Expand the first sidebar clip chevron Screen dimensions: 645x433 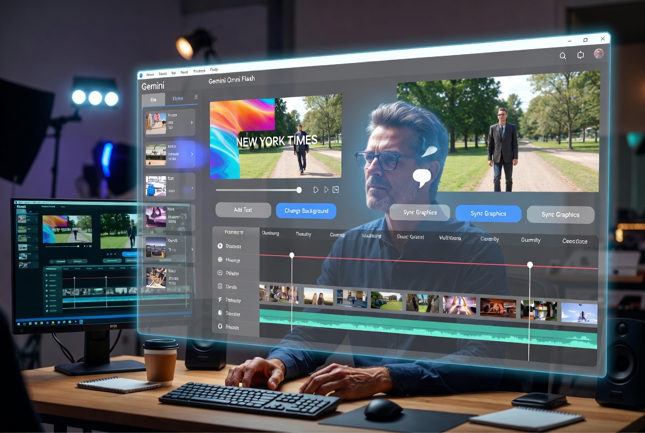pyautogui.click(x=192, y=123)
